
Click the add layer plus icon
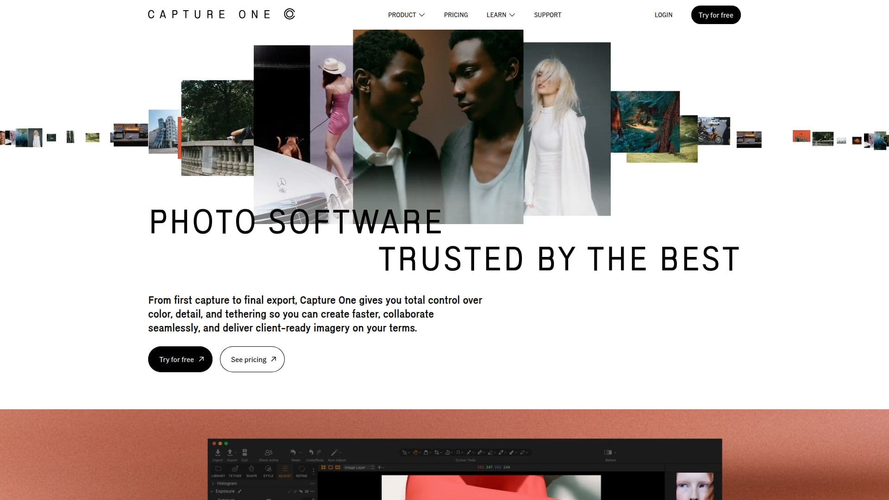pos(379,468)
